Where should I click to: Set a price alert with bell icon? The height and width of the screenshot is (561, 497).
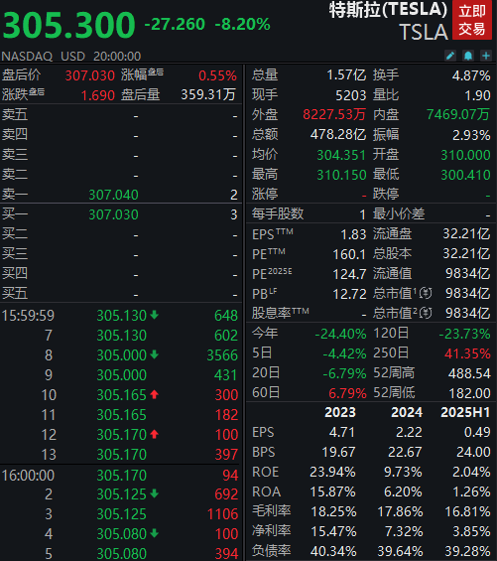(468, 56)
